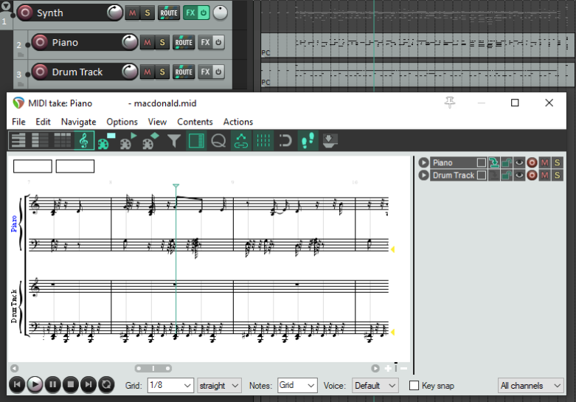This screenshot has width=576, height=402.
Task: Make Piano the active insert target
Action: [x=493, y=162]
